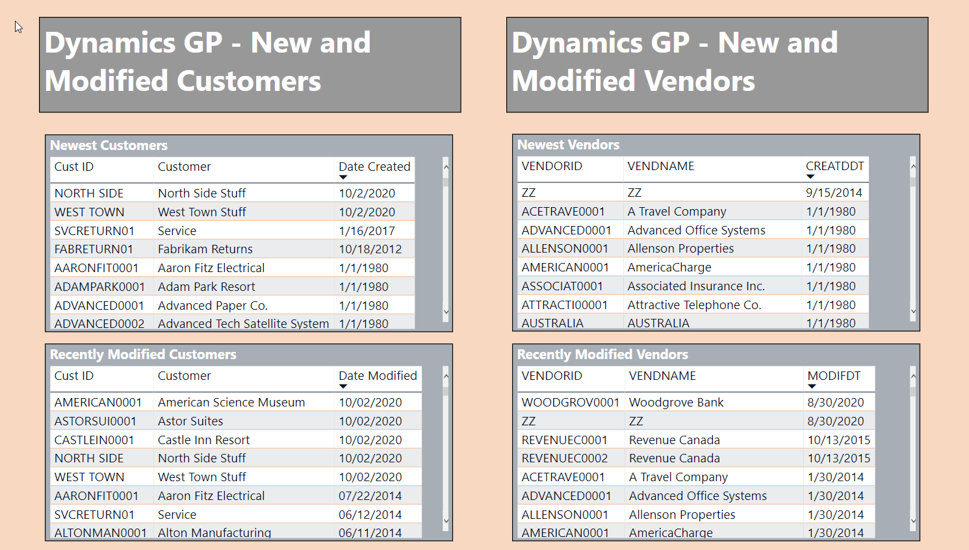Select ALLENSON0001 in Newest Vendors

(x=565, y=249)
